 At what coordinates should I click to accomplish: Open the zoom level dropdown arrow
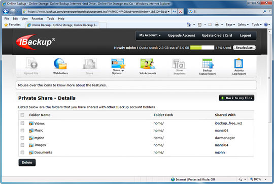coord(265,179)
